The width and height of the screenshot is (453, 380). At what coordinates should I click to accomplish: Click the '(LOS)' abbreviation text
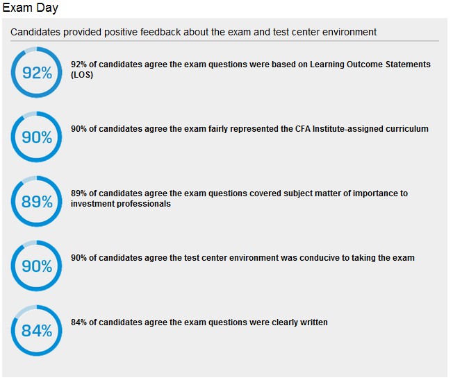tap(82, 75)
